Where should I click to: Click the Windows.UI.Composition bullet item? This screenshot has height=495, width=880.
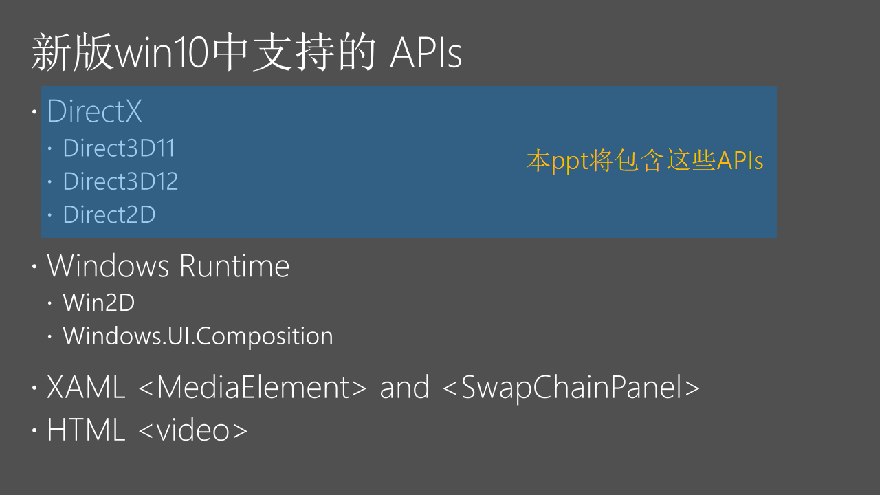tap(198, 336)
